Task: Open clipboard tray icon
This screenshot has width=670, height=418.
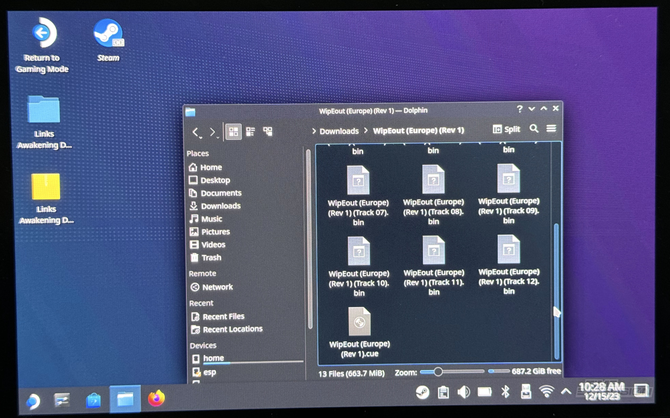Action: (x=443, y=392)
